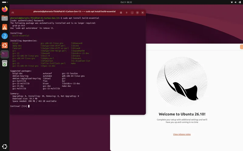Viewport: 243px width, 151px height.
Task: Click the libquadmath0 dependency
Action: pyautogui.click(x=78, y=51)
